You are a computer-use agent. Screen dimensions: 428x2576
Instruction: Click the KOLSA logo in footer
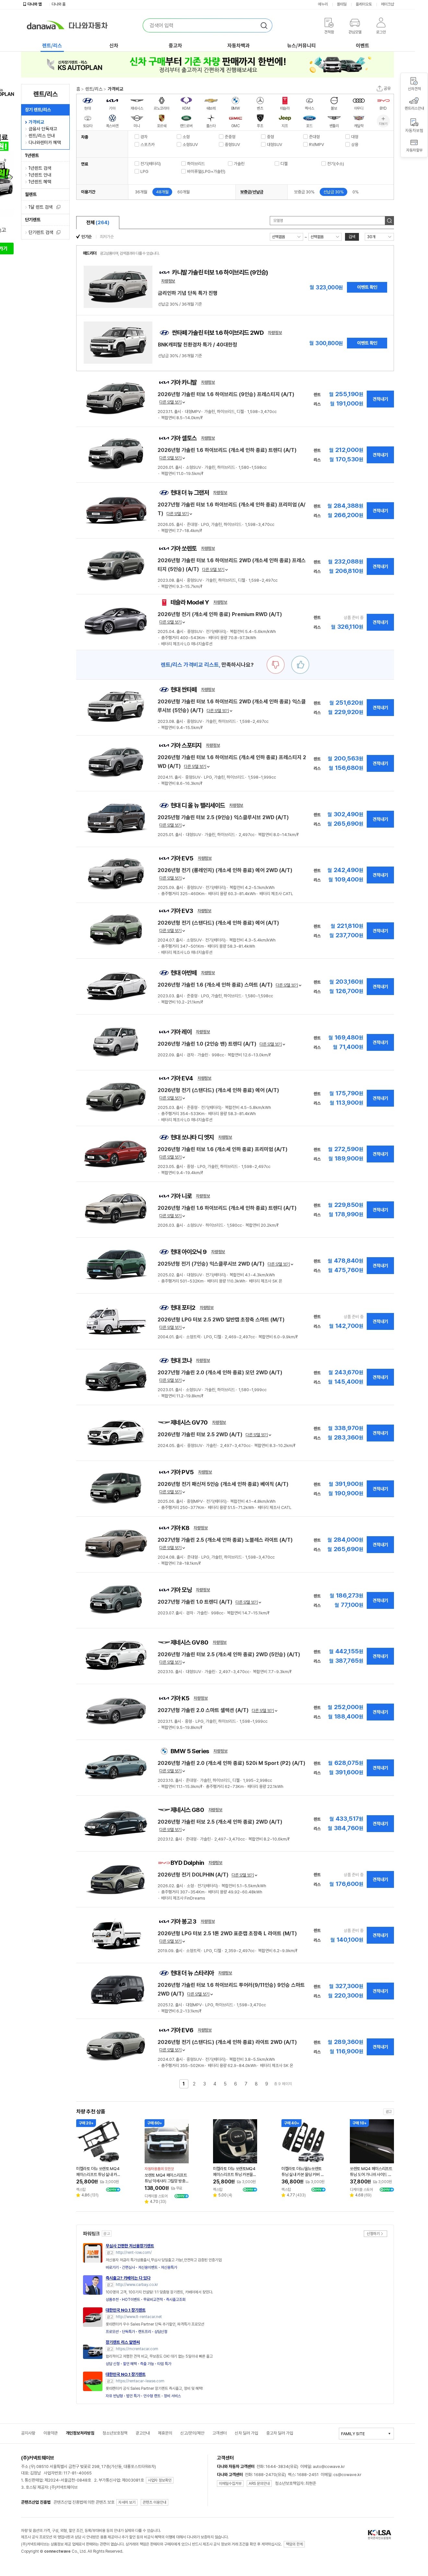tap(379, 2534)
